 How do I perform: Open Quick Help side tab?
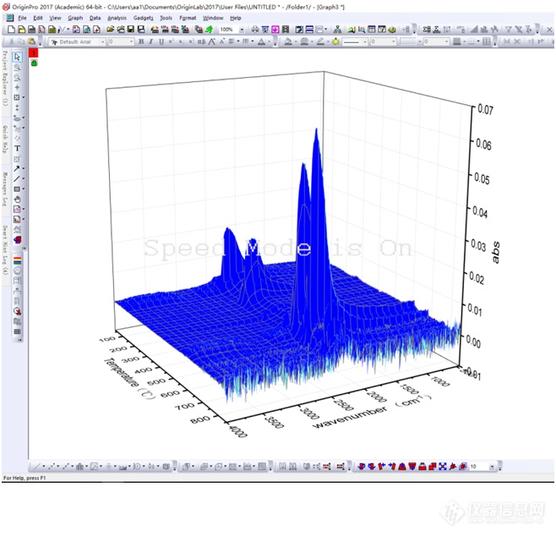tap(5, 139)
